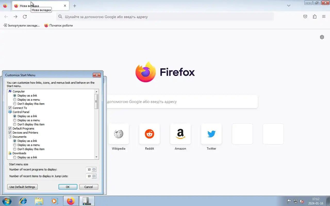Click the taskbar properties window button
330x206 pixels.
coord(87,201)
